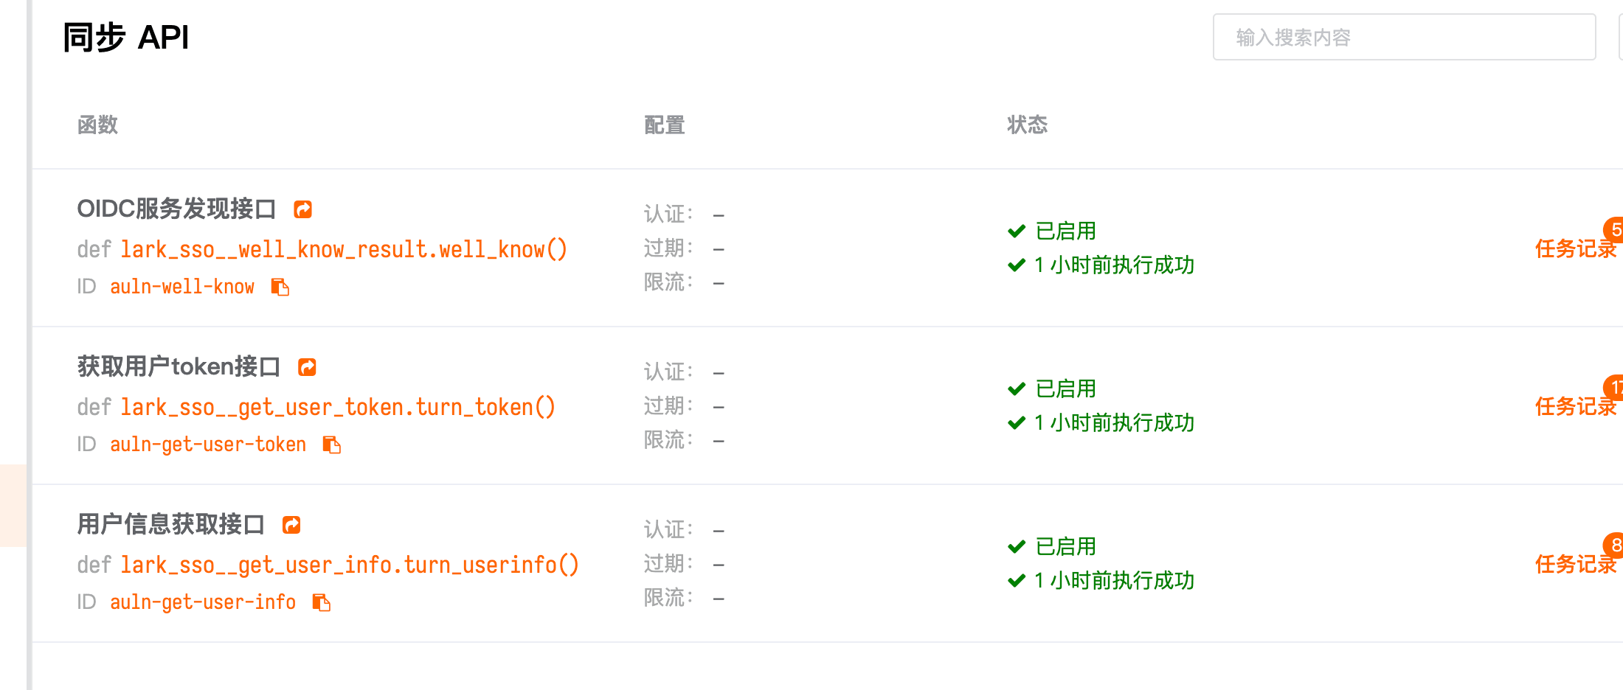Image resolution: width=1623 pixels, height=690 pixels.
Task: Open the external link icon beside OIDC服务发现接口
Action: click(x=302, y=209)
